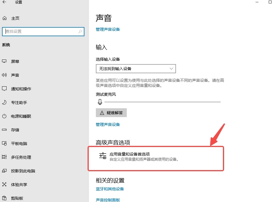The image size is (277, 202).
Task: Click the Sound (声音) speaker icon in sidebar
Action: click(x=4, y=75)
